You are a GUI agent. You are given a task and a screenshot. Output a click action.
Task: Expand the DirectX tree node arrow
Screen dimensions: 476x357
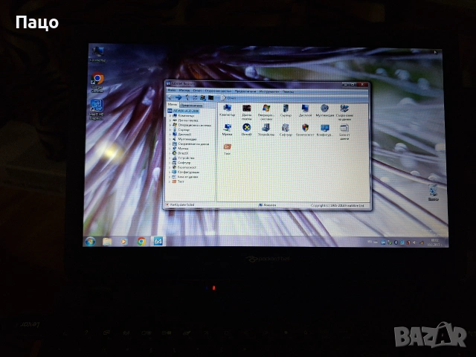point(170,153)
